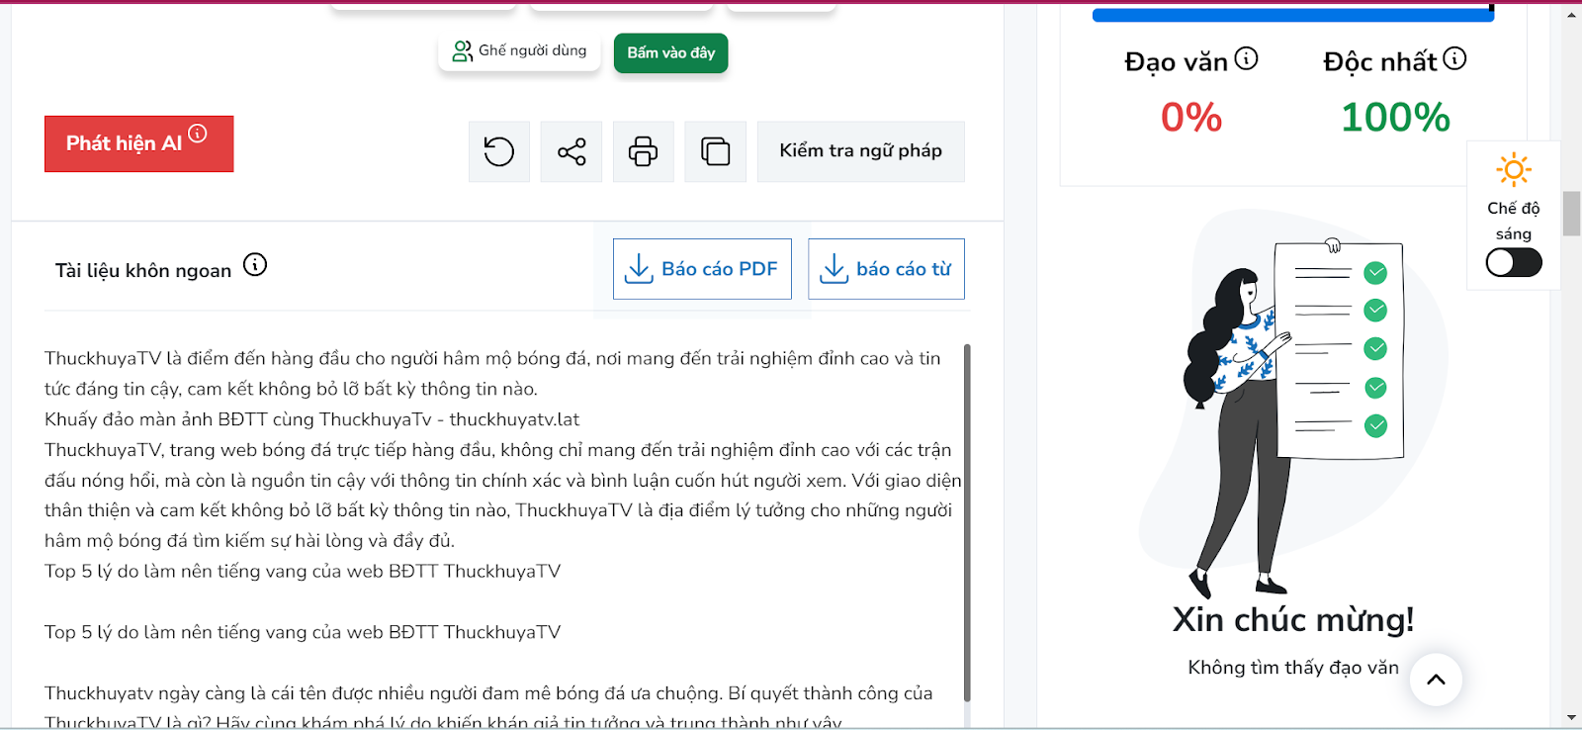
Task: Click the download icon in Báo cáo PDF
Action: [639, 269]
